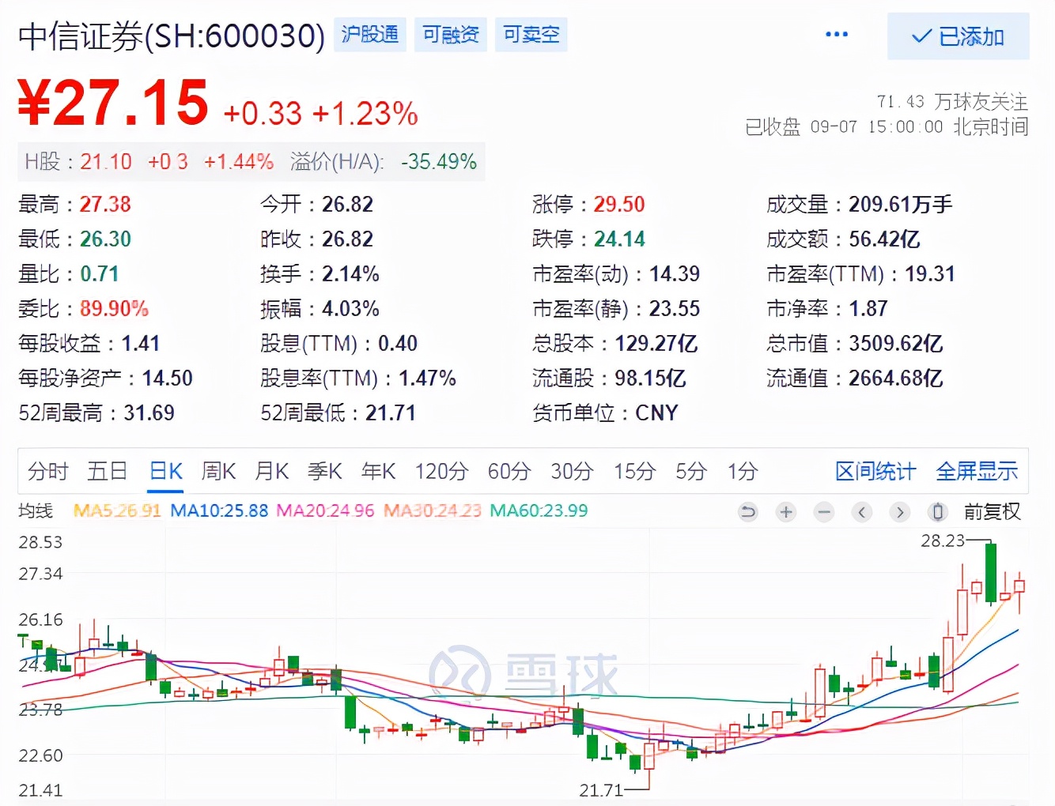
Task: Click the current price ¥27.15
Action: pyautogui.click(x=113, y=103)
